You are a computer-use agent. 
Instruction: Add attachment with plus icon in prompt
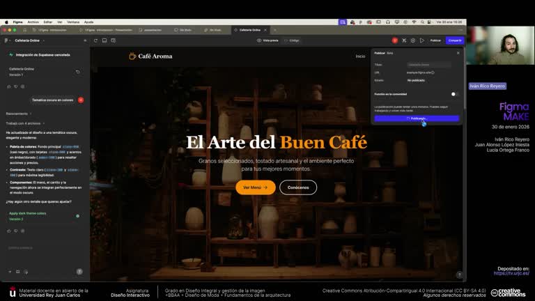pyautogui.click(x=10, y=272)
